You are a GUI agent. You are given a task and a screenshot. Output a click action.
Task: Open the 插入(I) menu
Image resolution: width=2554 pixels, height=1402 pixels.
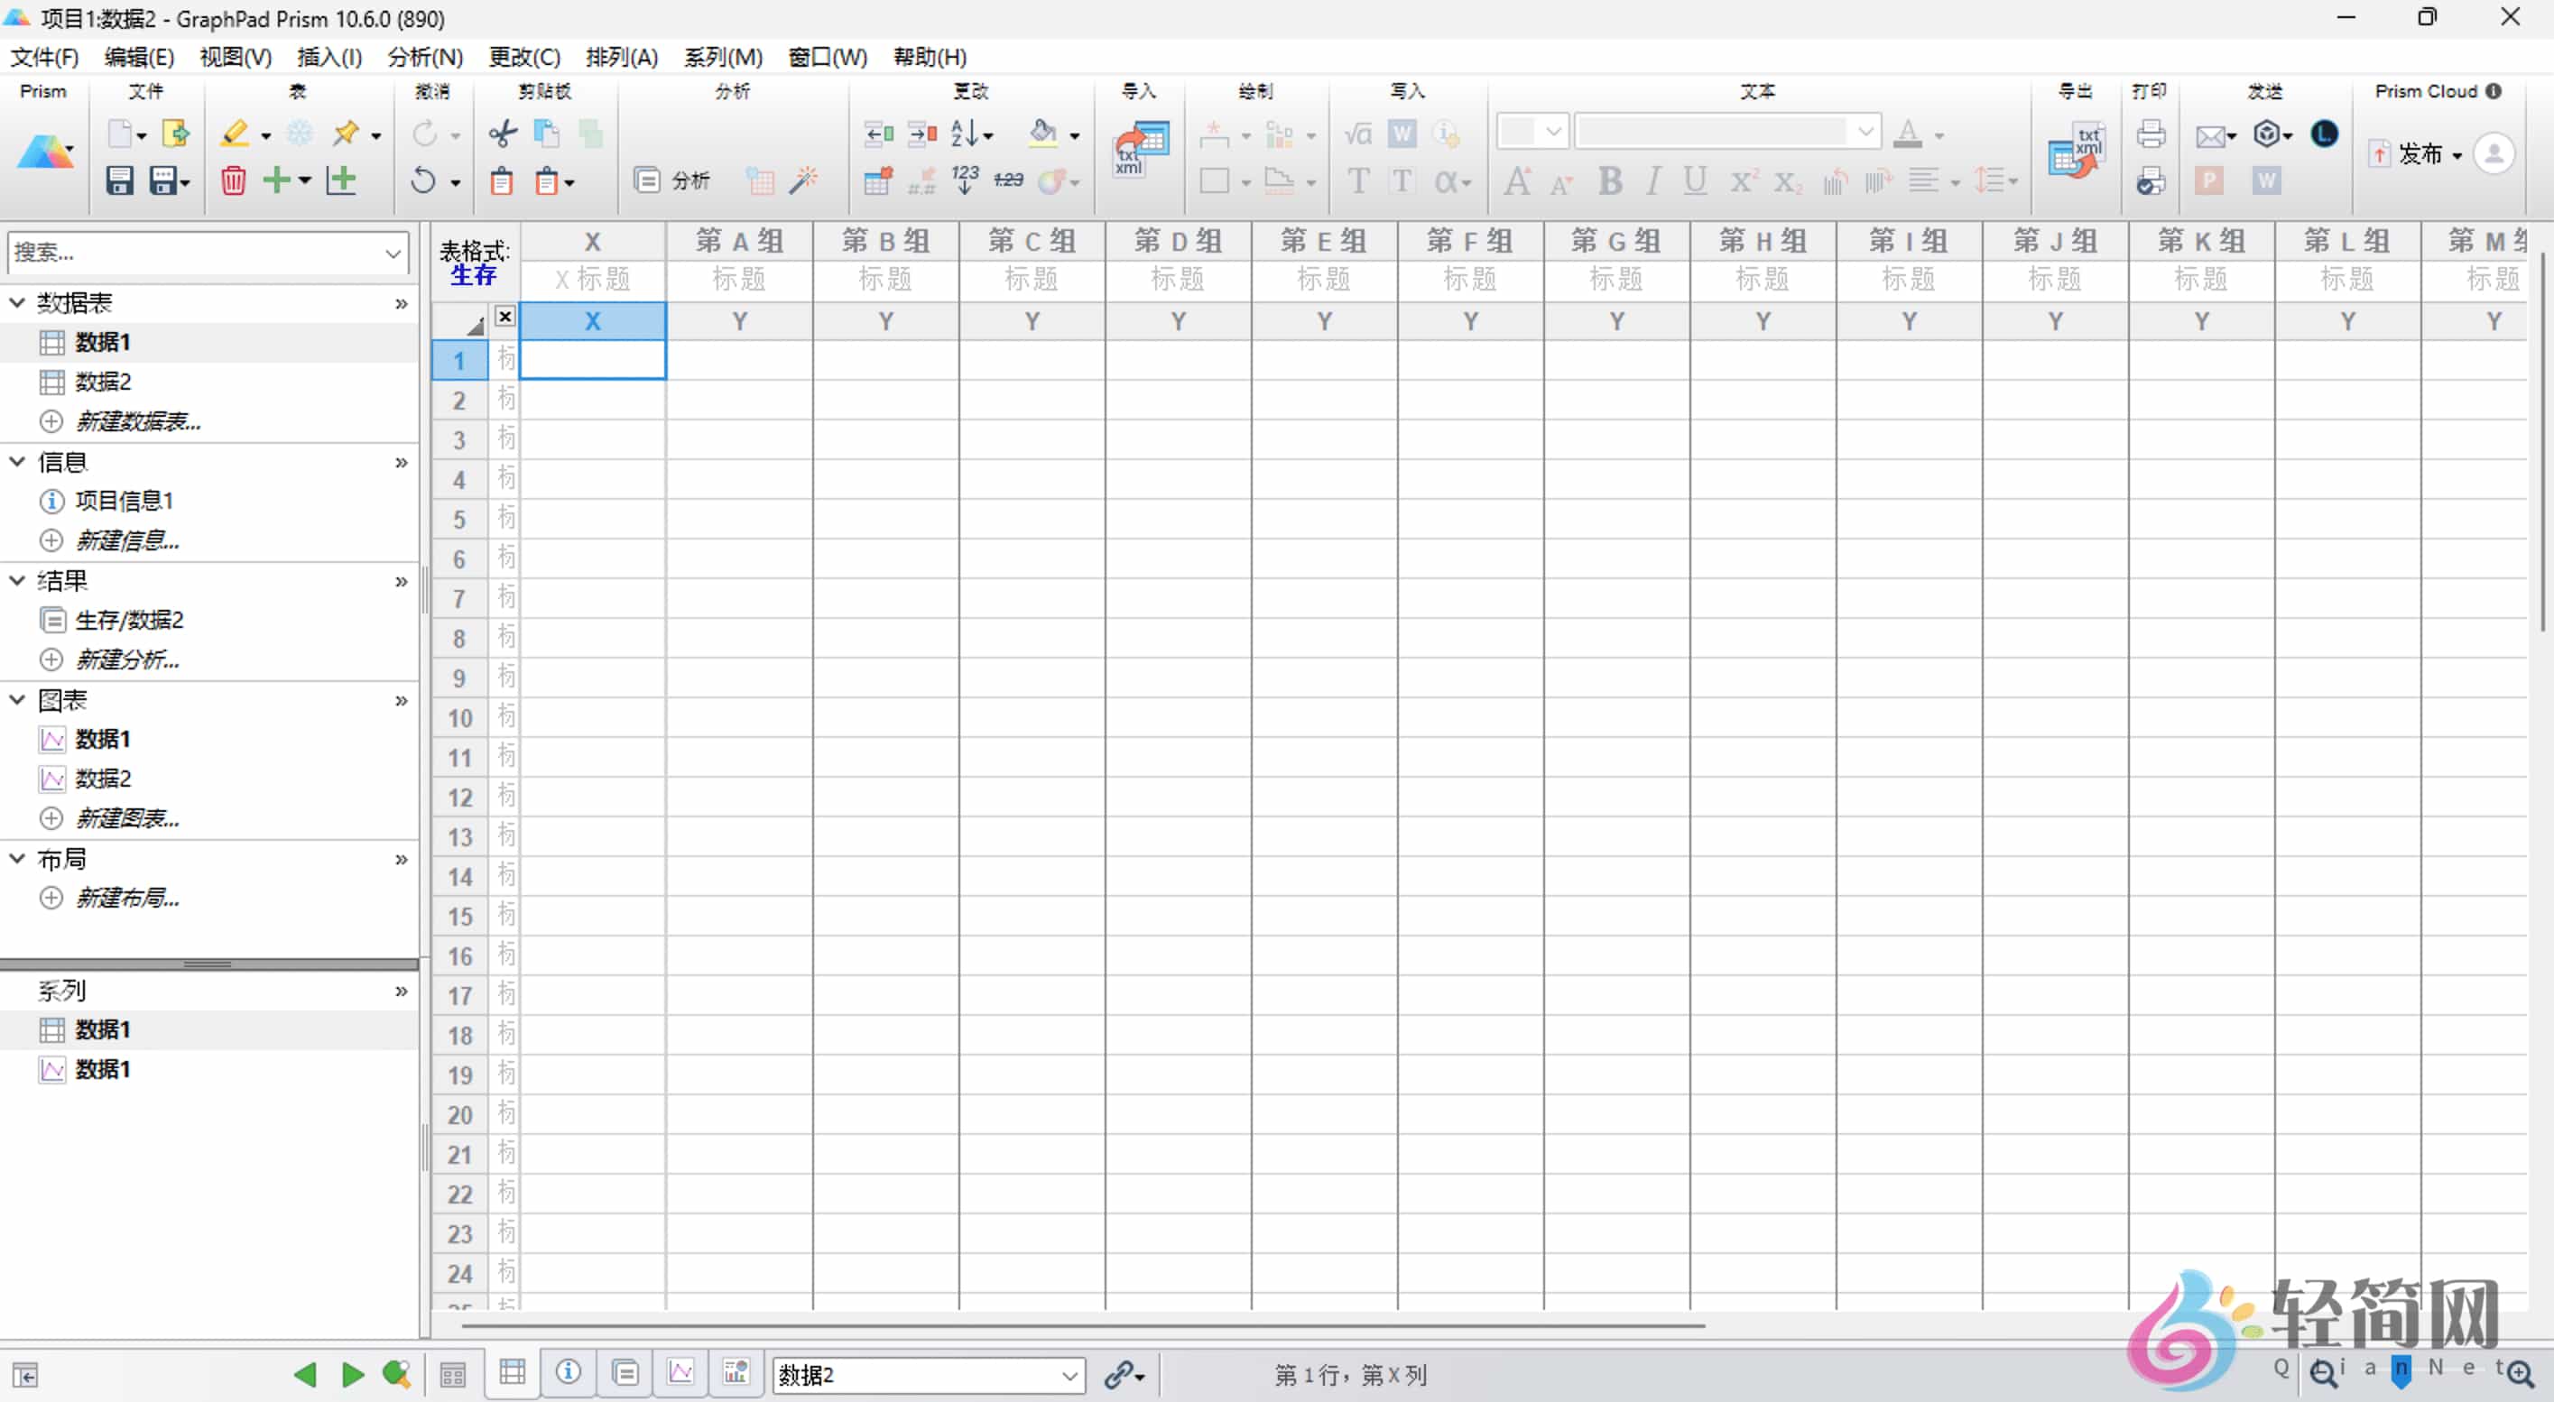click(329, 58)
